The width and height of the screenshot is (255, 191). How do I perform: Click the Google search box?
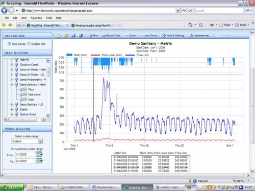click(x=219, y=11)
